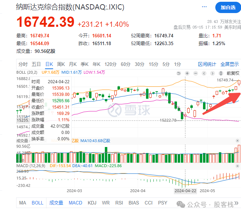
Task: Click the DEA:-40.61 MACD value
Action: click(x=82, y=166)
